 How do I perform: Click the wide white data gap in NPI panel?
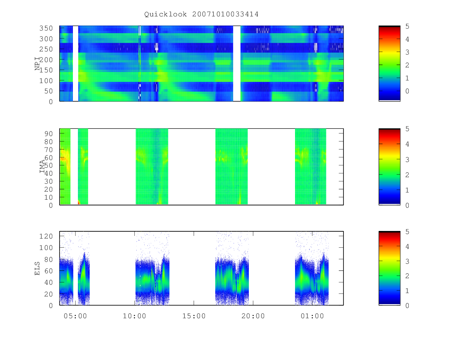click(x=237, y=64)
